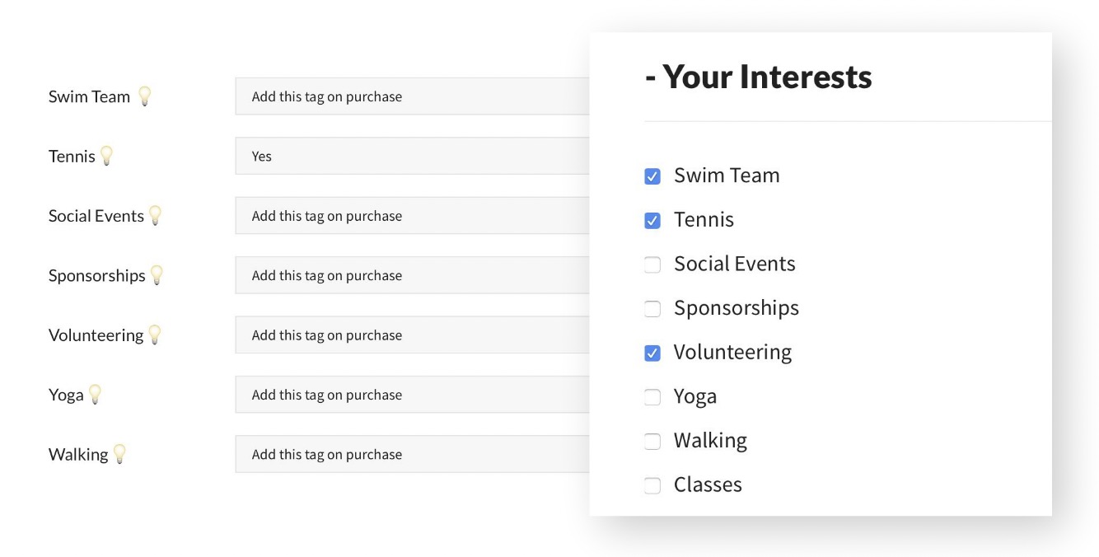The image size is (1099, 557).
Task: Show the Volunteering lightbulb tooltip
Action: pyautogui.click(x=154, y=335)
